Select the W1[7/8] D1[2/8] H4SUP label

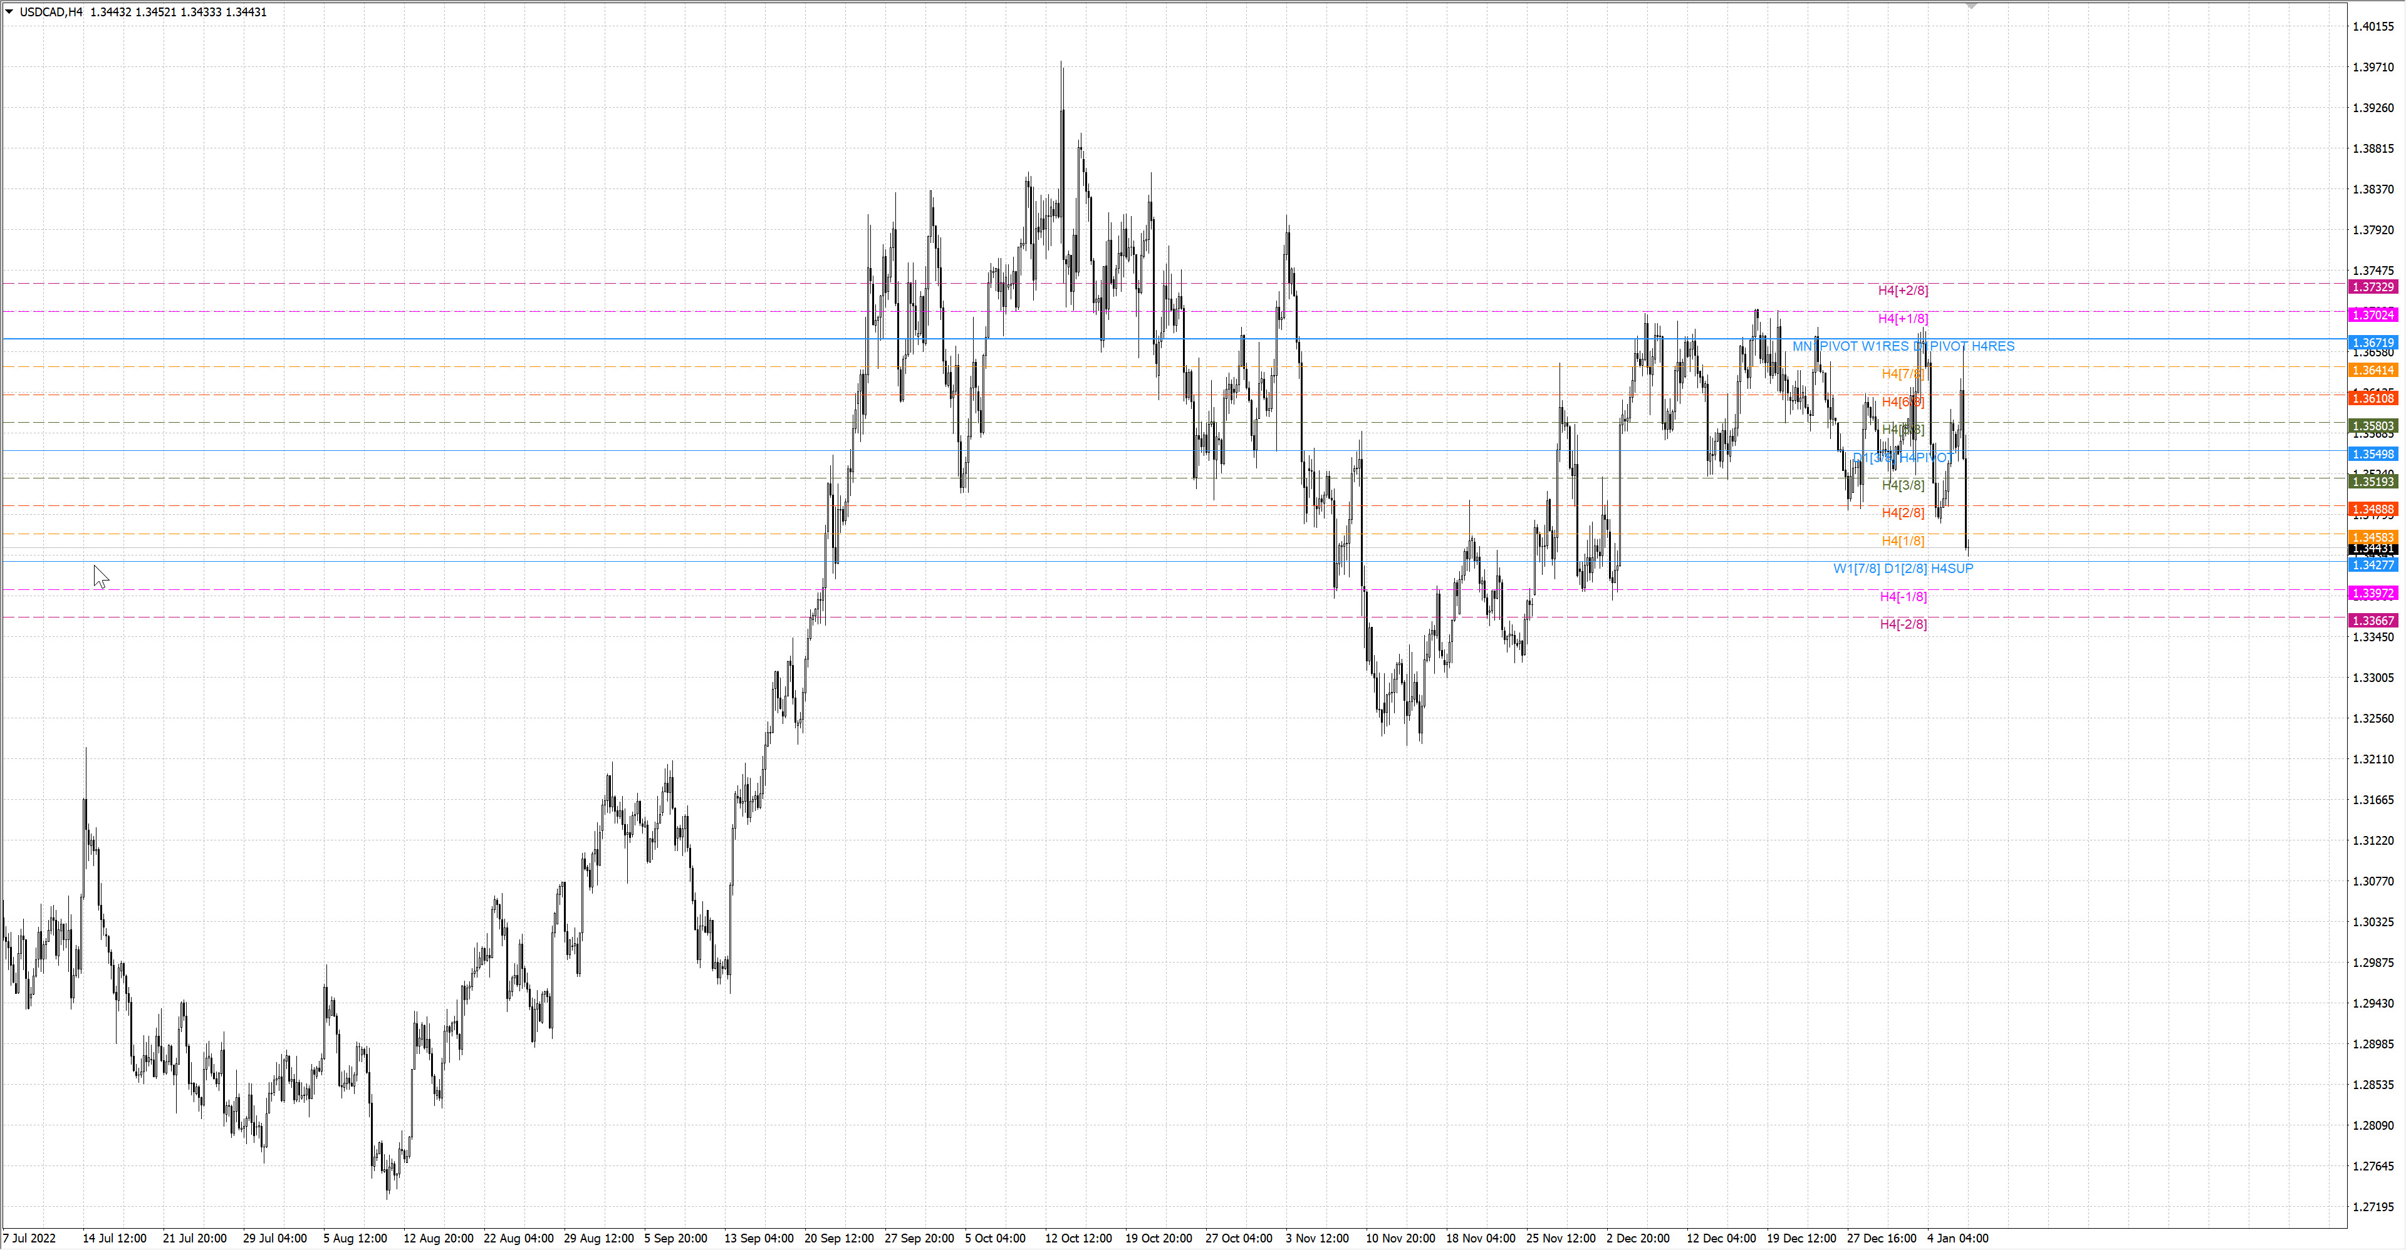pyautogui.click(x=1903, y=569)
